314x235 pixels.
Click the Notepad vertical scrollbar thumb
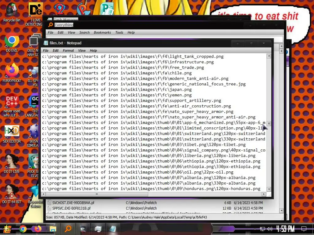click(269, 124)
